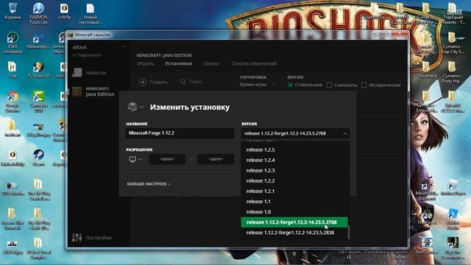Click the Minecraft Launcher title bar icon
Screen dimensions: 471x265
(71, 35)
